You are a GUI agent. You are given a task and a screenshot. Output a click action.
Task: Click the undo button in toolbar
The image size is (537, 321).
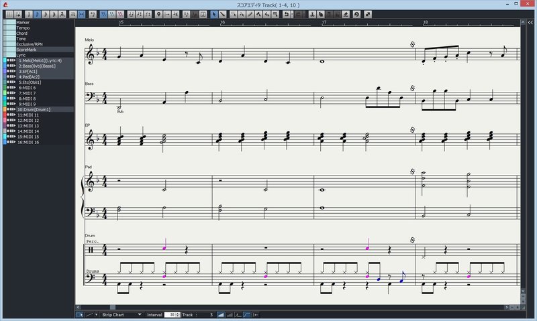point(286,14)
